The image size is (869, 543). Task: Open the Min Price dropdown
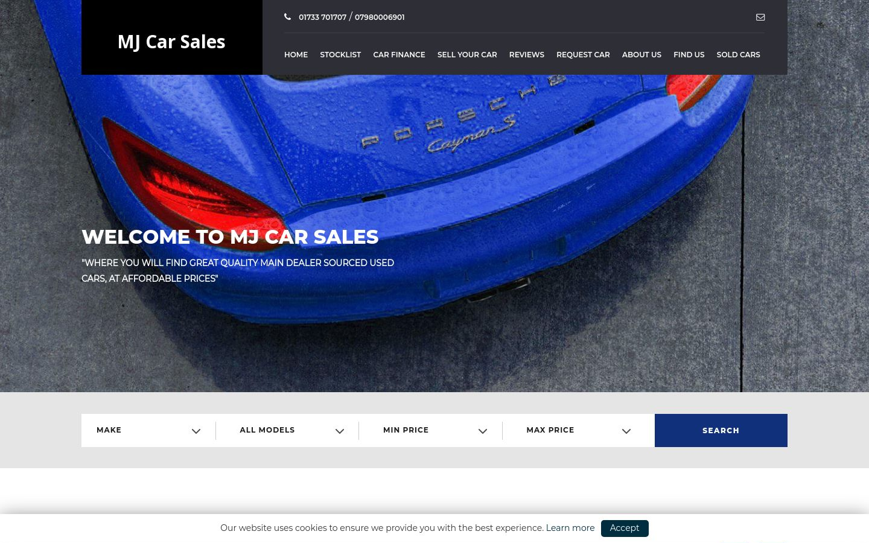coord(430,430)
